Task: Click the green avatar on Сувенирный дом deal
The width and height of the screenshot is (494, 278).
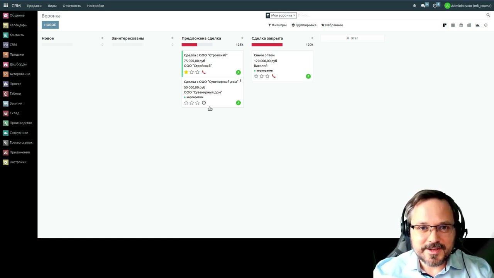Action: (238, 103)
